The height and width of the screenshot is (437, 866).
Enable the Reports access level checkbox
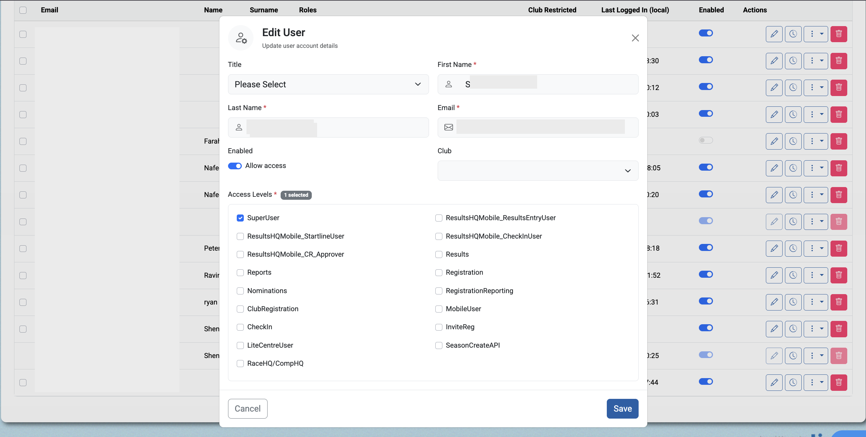(x=240, y=272)
